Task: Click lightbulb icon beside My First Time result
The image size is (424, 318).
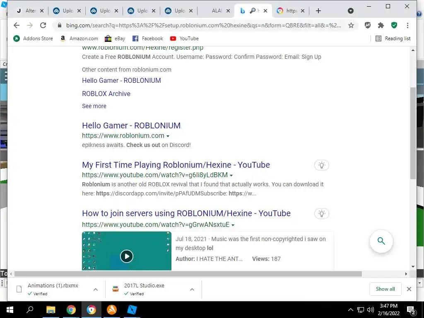Action: click(321, 165)
